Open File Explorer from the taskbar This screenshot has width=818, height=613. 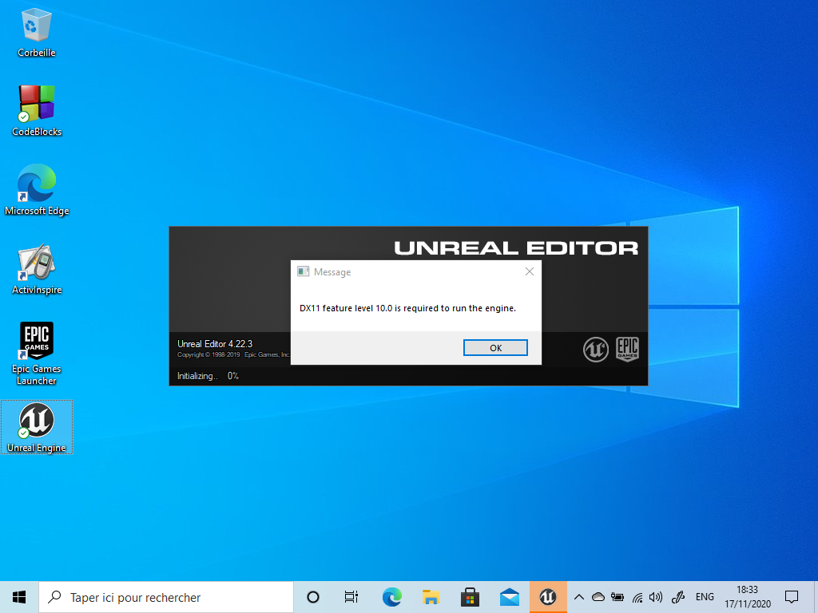[x=431, y=597]
